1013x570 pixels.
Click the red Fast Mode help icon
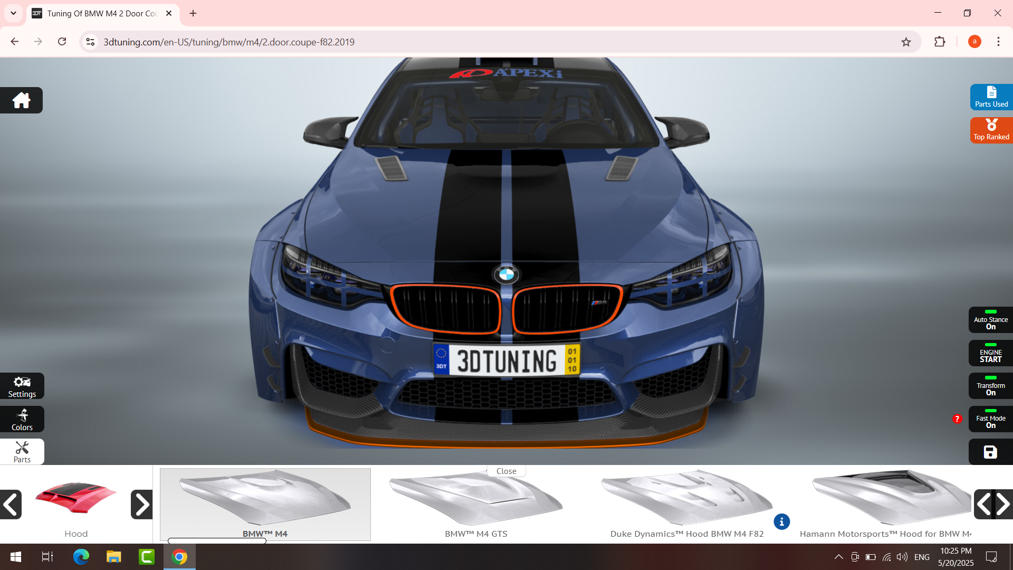(x=957, y=419)
